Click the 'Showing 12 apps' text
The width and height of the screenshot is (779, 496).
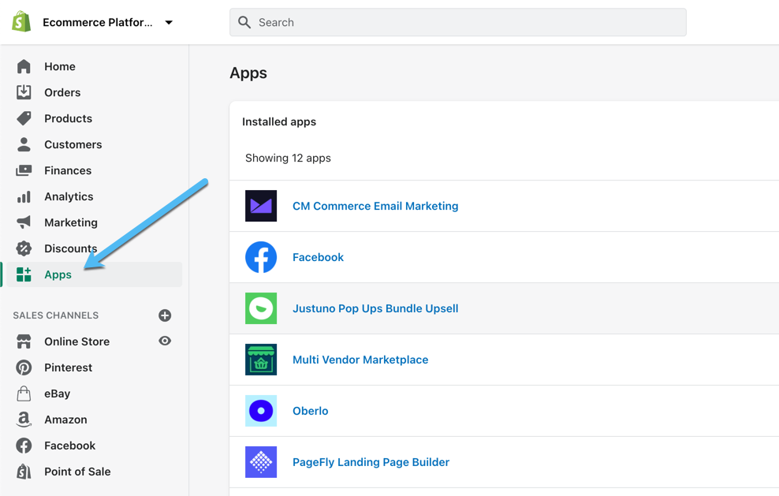point(288,158)
